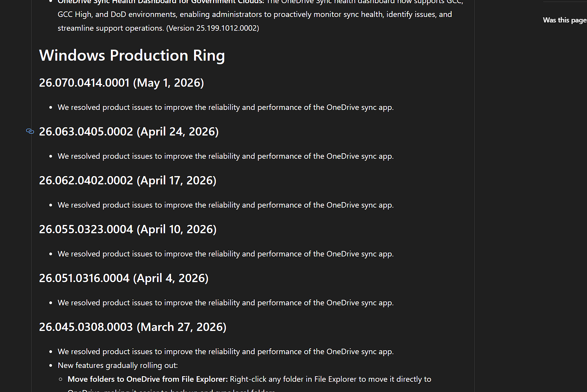Click the 26.051.0316.0004 (April 4, 2026) heading

click(x=124, y=278)
